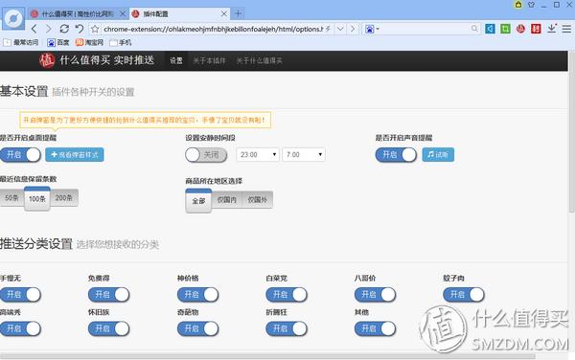This screenshot has height=360, width=575.
Task: Toggle 白菜党 category switch
Action: (287, 295)
